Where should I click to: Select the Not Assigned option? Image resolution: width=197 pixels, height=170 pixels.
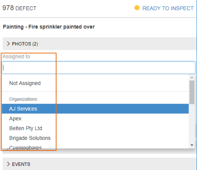[x=95, y=83]
